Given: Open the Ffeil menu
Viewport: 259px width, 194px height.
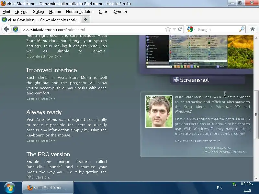Looking at the screenshot, I should [x=6, y=12].
